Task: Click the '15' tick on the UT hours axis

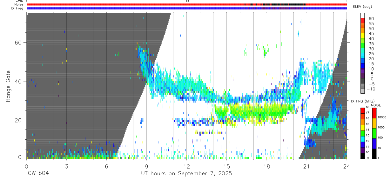Action: pos(227,166)
